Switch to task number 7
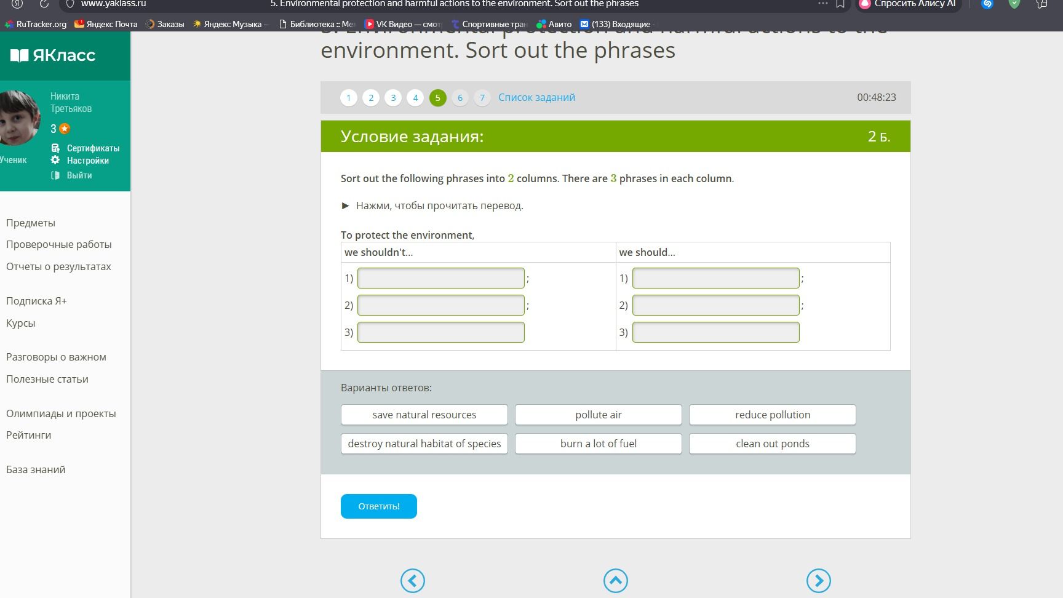This screenshot has width=1063, height=598. point(482,97)
